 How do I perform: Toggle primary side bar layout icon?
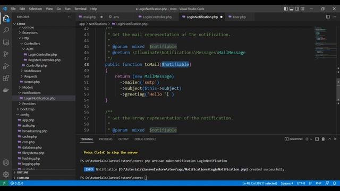click(x=286, y=9)
